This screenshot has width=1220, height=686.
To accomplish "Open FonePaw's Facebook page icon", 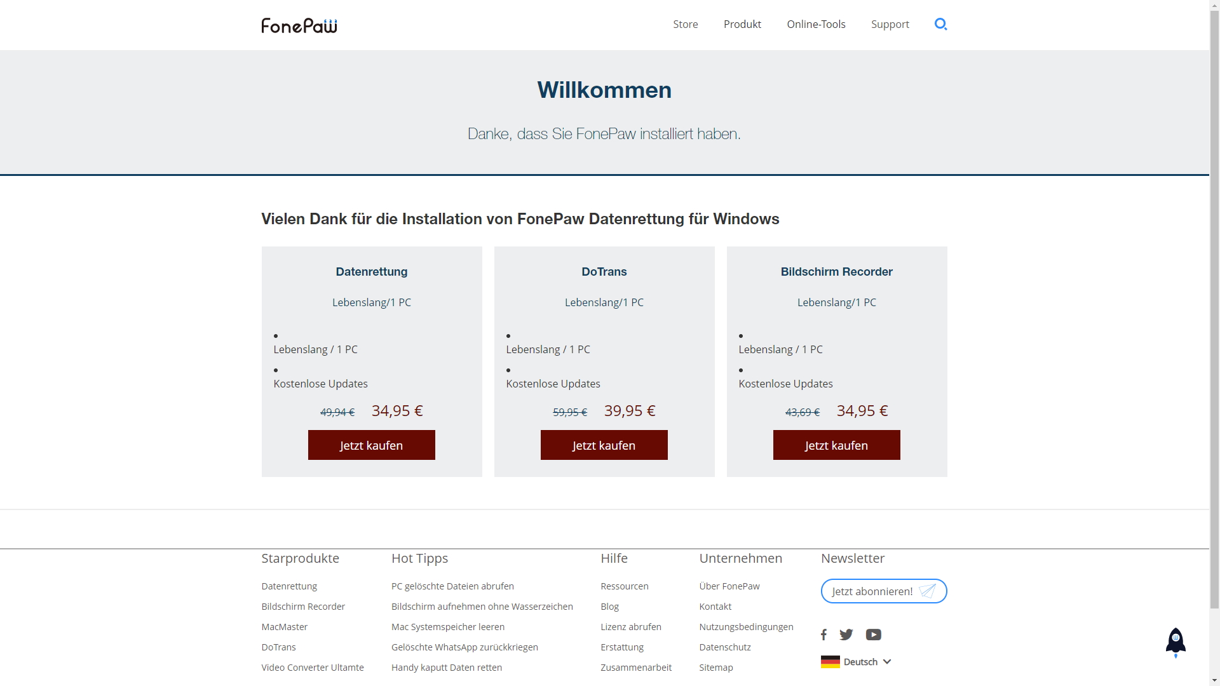I will pos(823,635).
